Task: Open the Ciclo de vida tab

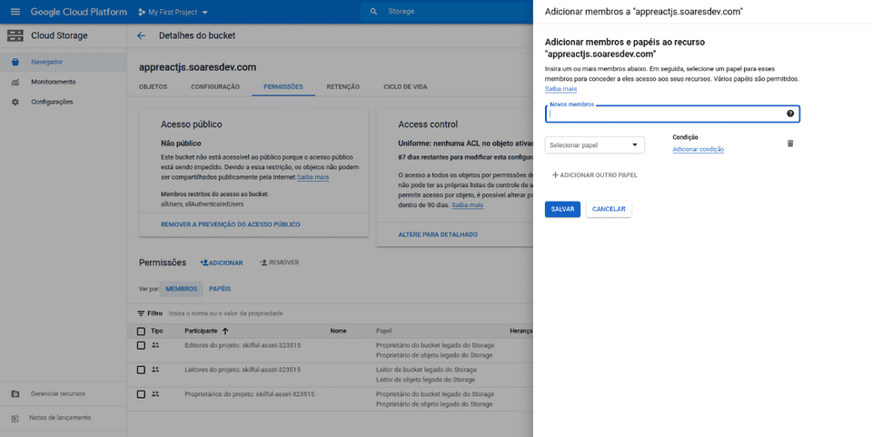Action: (405, 86)
